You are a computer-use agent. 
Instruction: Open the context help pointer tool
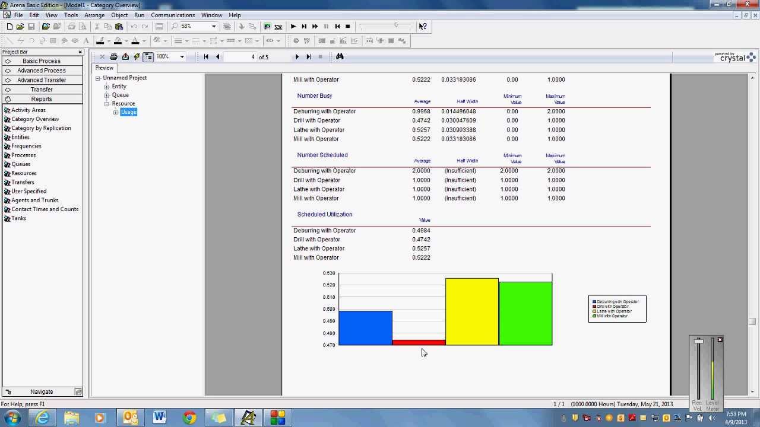click(423, 27)
